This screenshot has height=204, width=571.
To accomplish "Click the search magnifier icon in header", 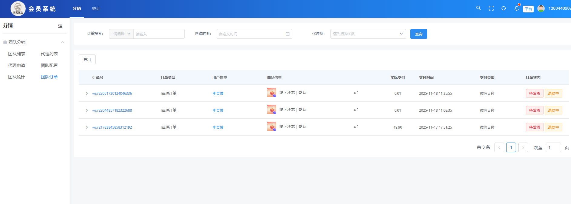I will [x=478, y=8].
